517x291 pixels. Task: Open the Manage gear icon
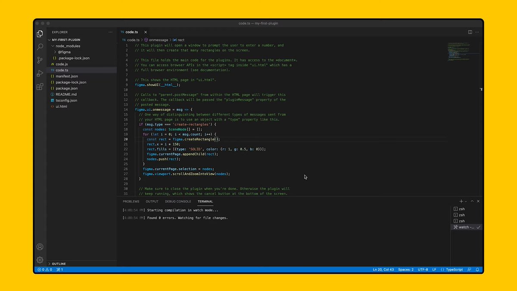[x=40, y=260]
